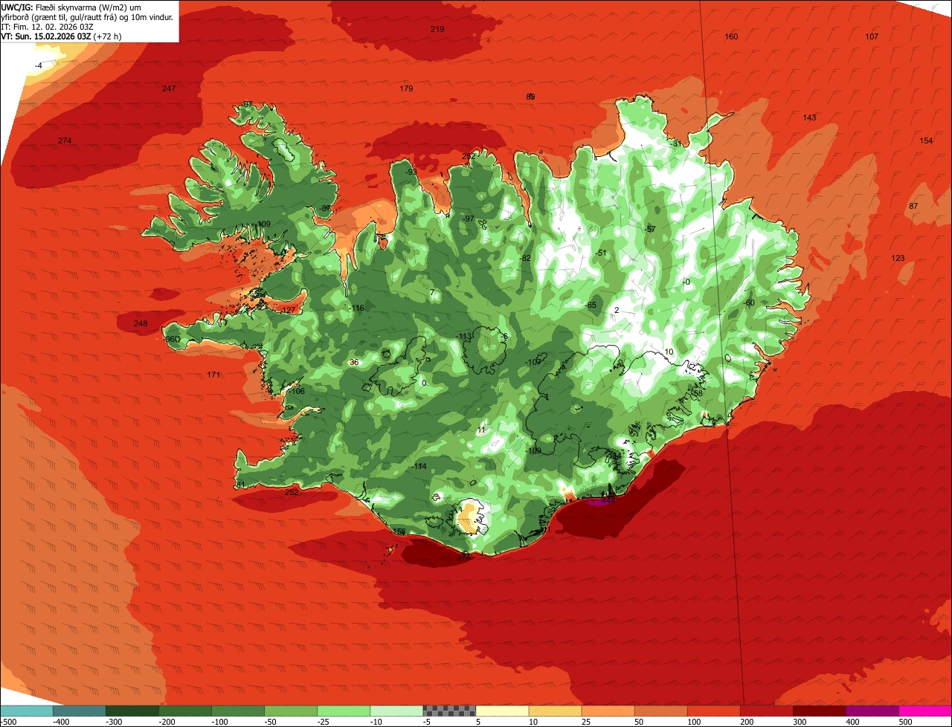This screenshot has height=727, width=952.
Task: Click the map value label '248' west of Iceland
Action: point(141,323)
